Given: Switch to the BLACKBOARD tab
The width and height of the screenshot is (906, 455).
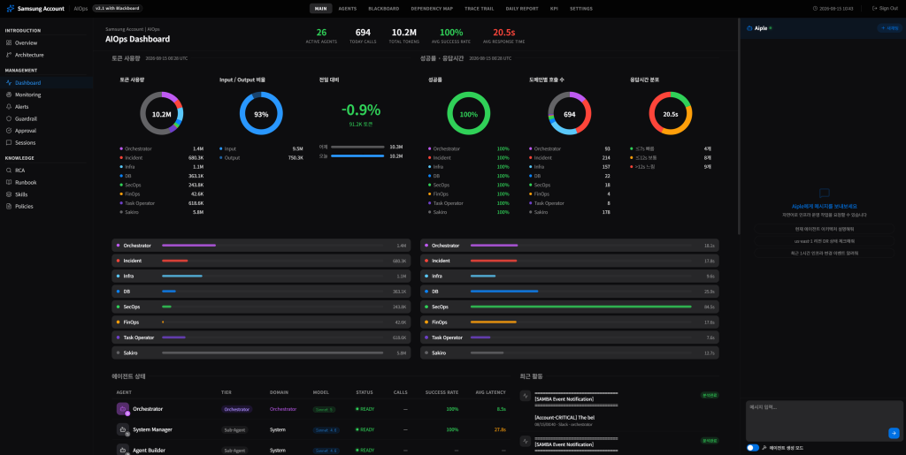Looking at the screenshot, I should [384, 9].
